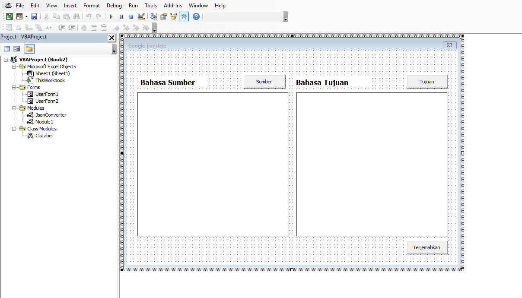Click the View Code icon in Project Explorer
522x298 pixels.
pos(6,48)
